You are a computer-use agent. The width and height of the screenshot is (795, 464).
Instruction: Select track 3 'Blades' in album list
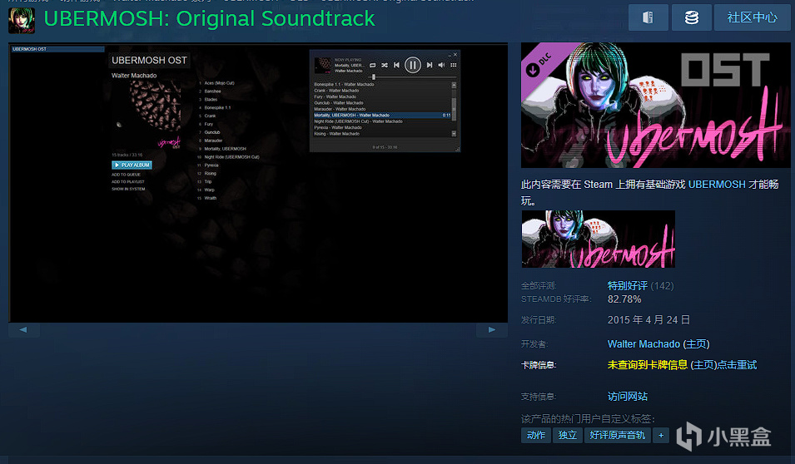(211, 99)
